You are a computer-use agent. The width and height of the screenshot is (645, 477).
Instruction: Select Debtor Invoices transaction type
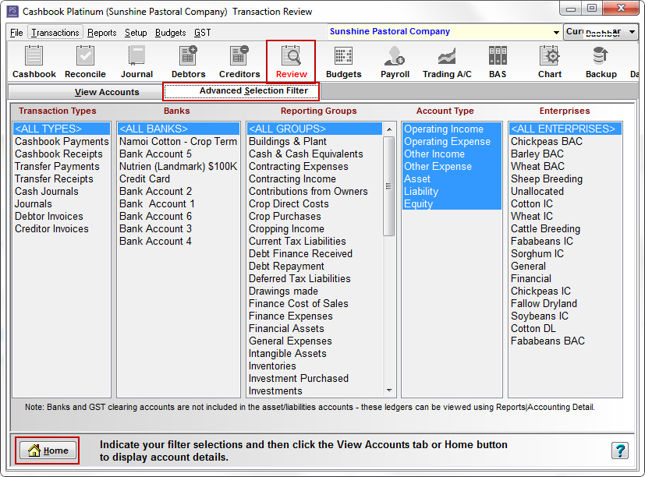(x=62, y=217)
